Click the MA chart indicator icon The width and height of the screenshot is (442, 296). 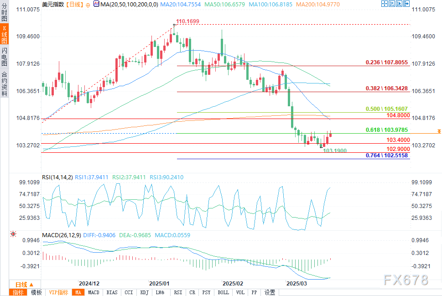[x=96, y=4]
